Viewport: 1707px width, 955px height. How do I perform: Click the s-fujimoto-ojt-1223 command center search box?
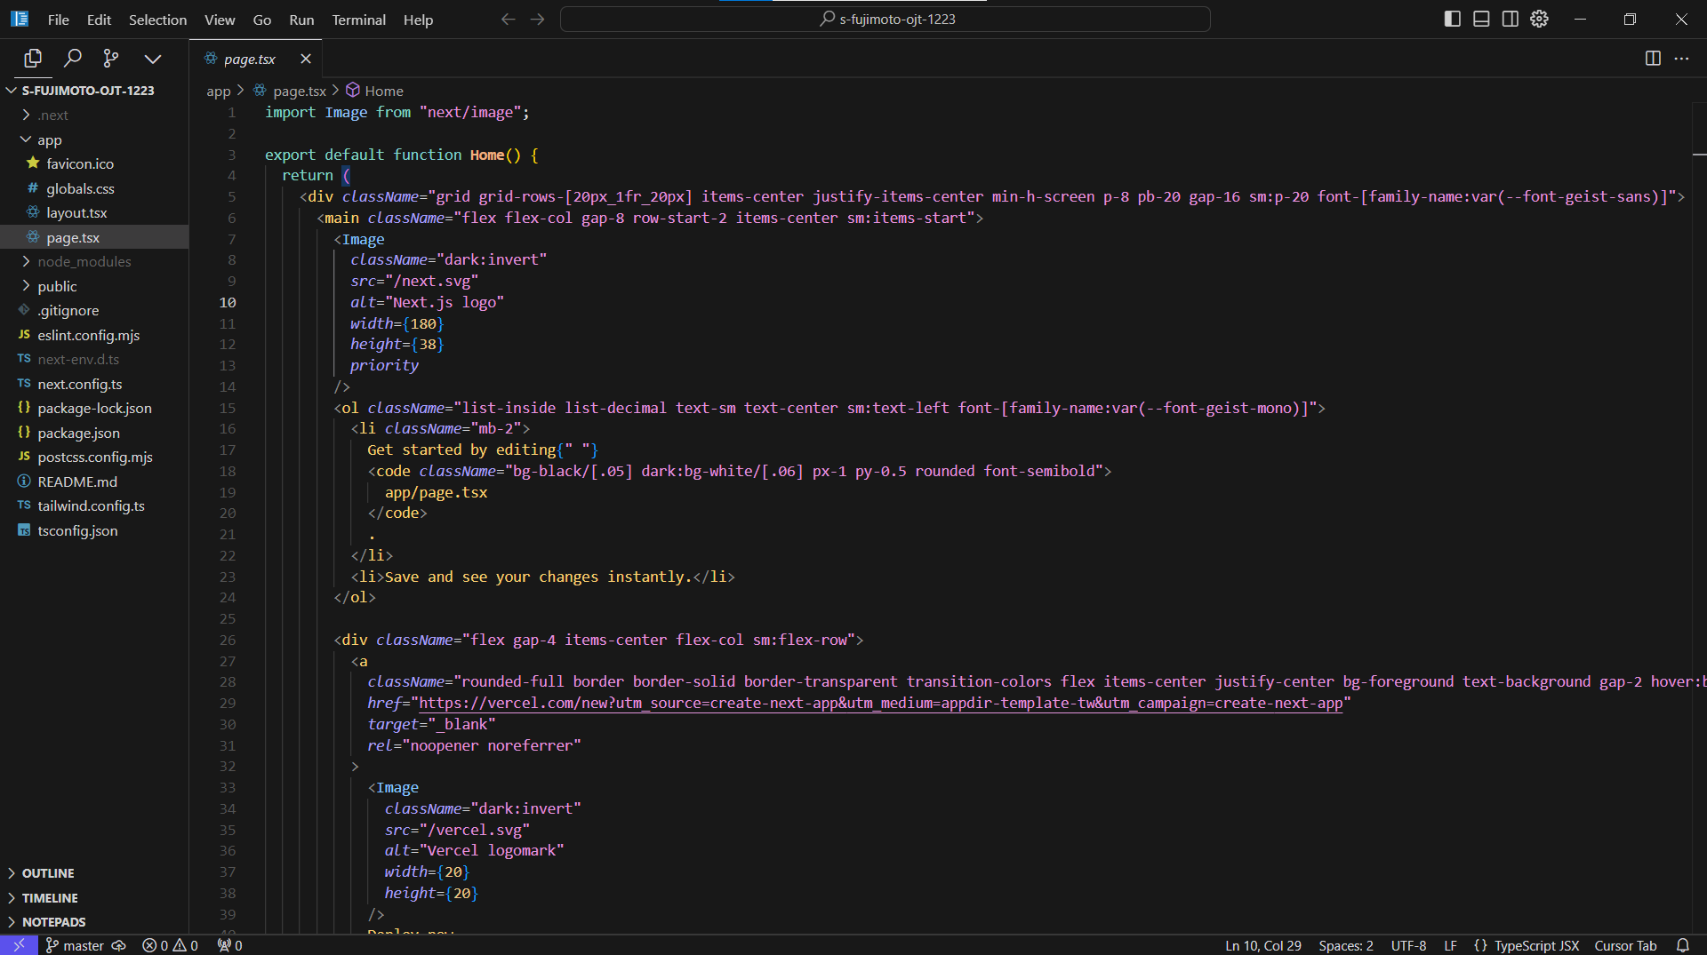(x=885, y=19)
